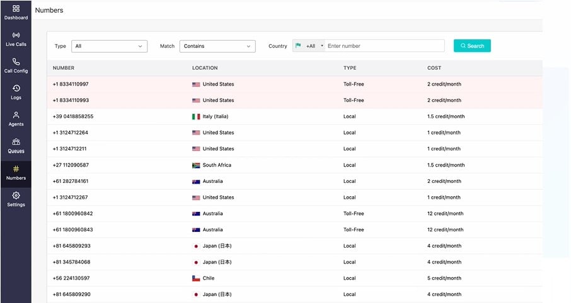
Task: Select the Numbers hash icon
Action: pos(16,169)
